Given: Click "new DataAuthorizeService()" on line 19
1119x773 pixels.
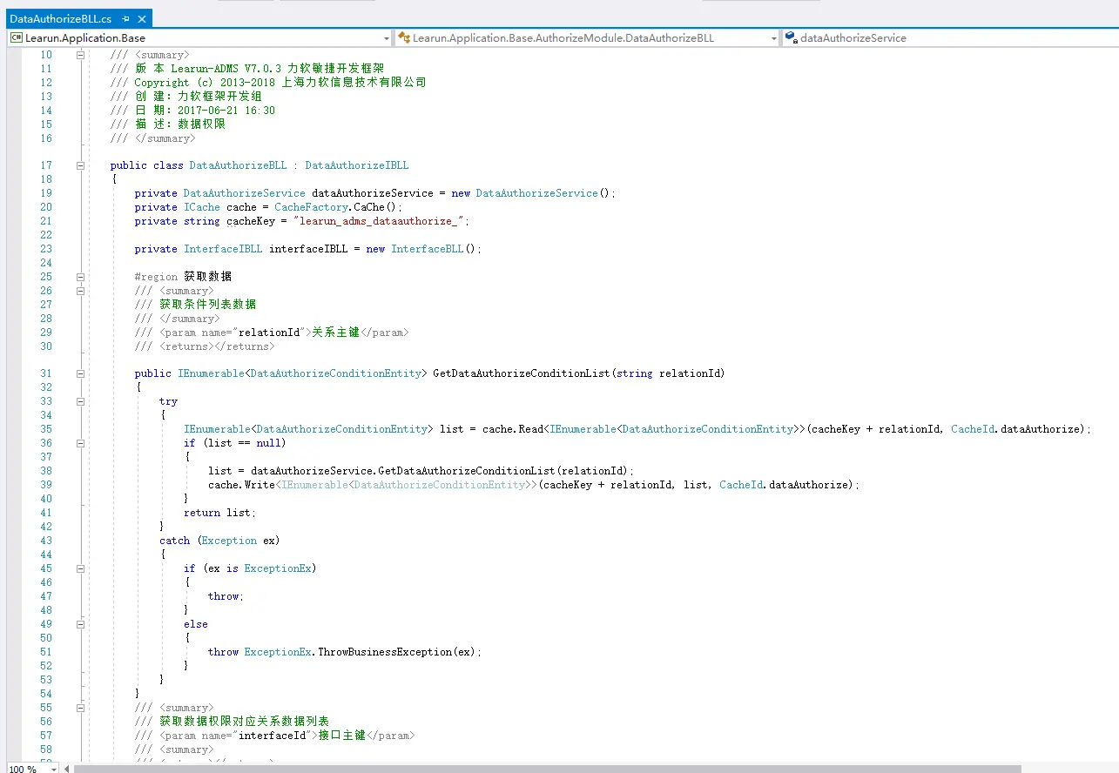Looking at the screenshot, I should (x=534, y=193).
